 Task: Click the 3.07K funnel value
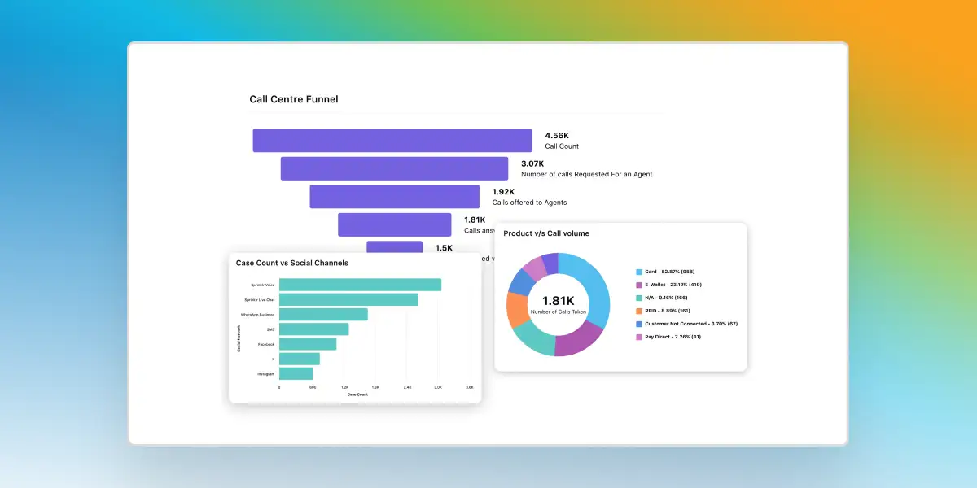pyautogui.click(x=532, y=163)
